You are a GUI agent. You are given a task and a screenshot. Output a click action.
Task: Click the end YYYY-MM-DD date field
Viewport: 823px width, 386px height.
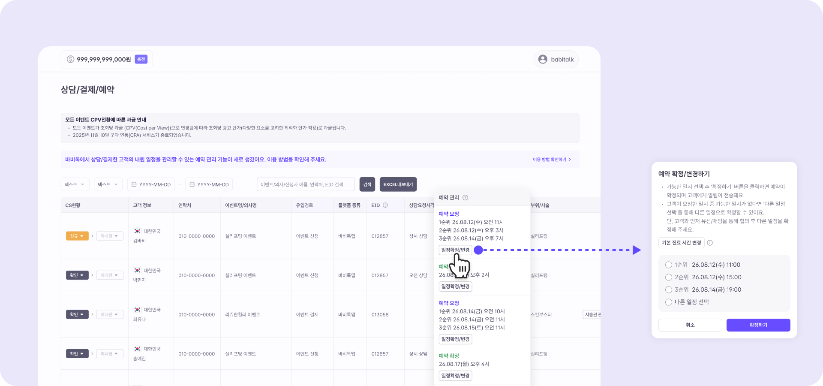coord(209,184)
